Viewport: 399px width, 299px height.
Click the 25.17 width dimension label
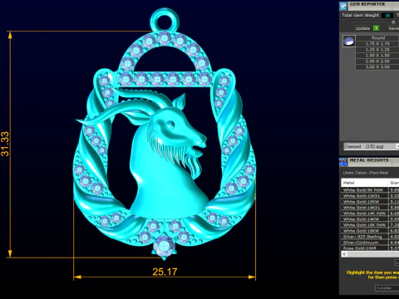tap(165, 272)
